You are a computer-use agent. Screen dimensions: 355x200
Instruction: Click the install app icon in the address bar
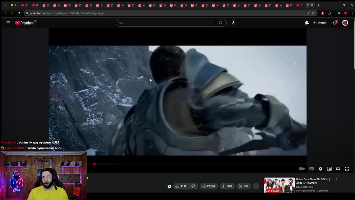(307, 13)
